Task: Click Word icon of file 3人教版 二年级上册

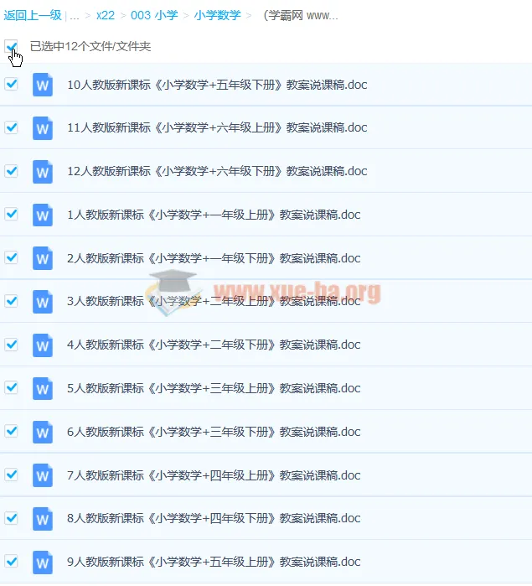Action: coord(42,302)
